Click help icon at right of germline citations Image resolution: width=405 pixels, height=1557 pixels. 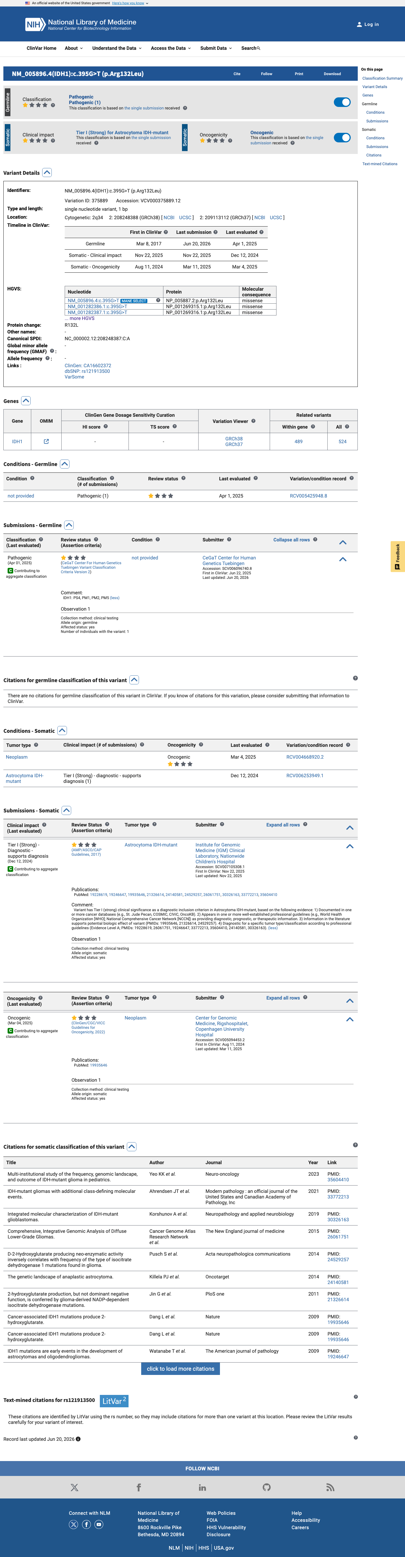pos(355,678)
